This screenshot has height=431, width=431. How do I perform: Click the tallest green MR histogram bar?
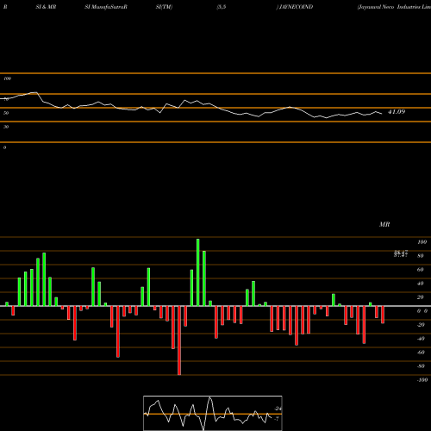coord(198,272)
